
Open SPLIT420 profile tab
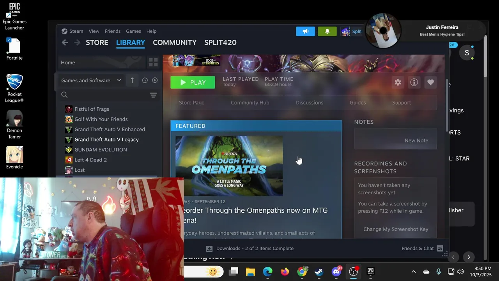click(x=220, y=43)
